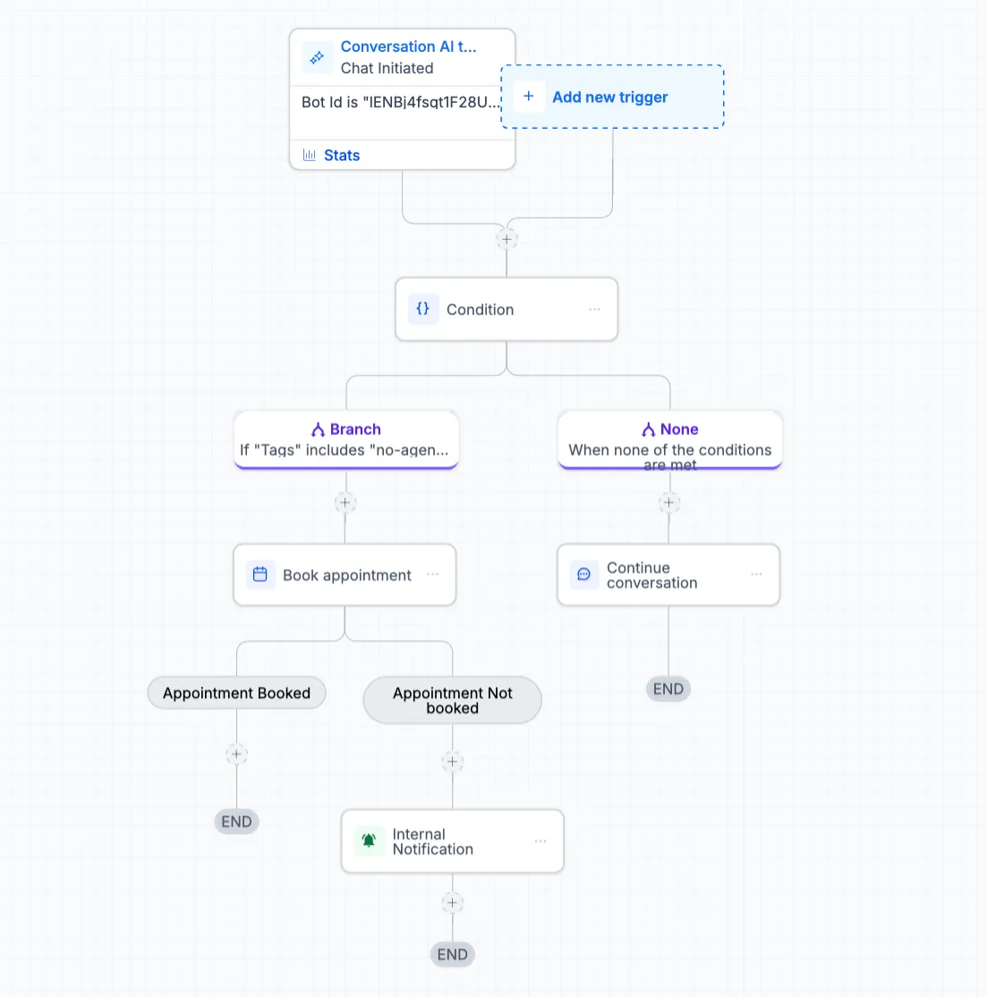Select the Branch card for no-agent tag
The height and width of the screenshot is (997, 987).
[346, 439]
